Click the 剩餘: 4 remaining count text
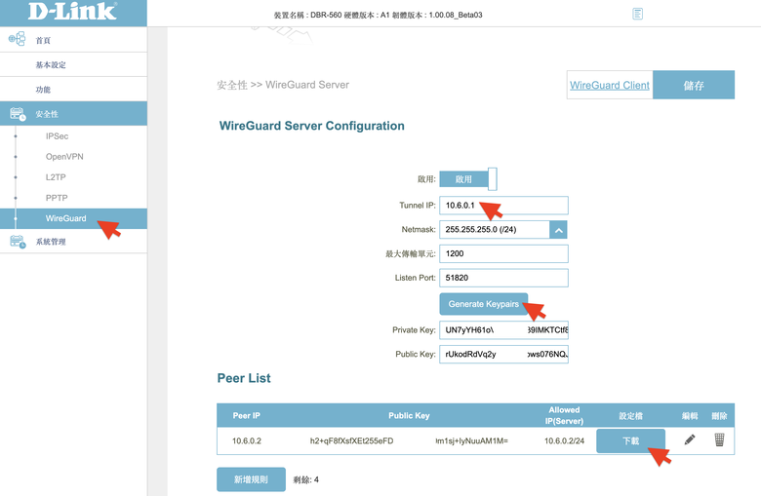The width and height of the screenshot is (761, 496). pos(305,480)
